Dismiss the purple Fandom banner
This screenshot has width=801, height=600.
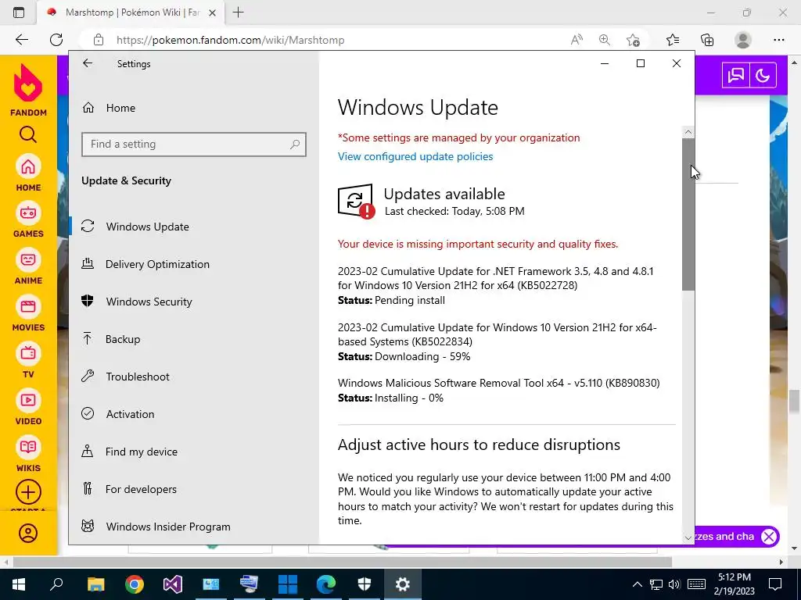[769, 536]
